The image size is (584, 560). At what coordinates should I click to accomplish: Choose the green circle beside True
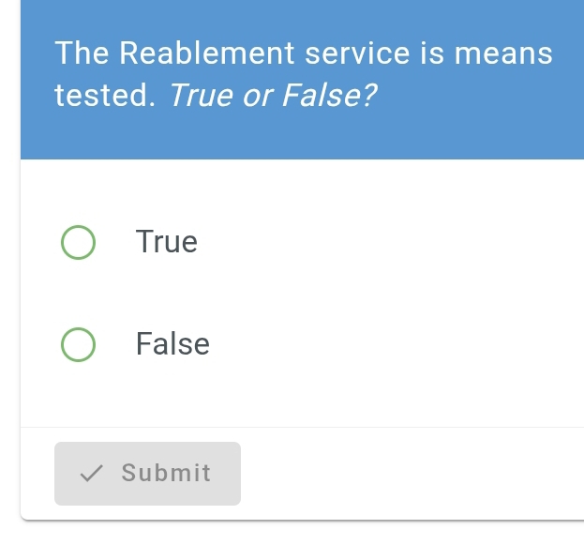coord(78,242)
